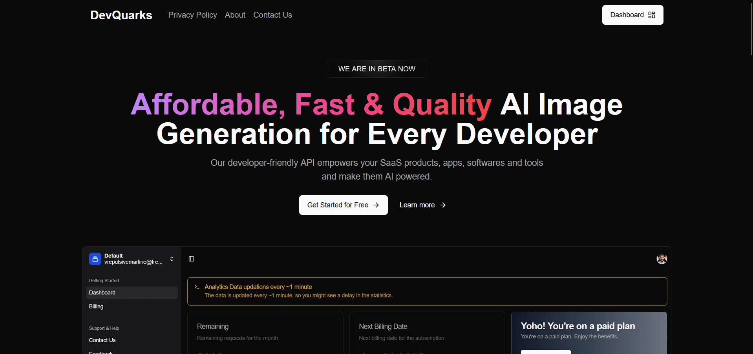
Task: Click 'Analytics Data updations every ~1 minute' text
Action: pyautogui.click(x=258, y=287)
